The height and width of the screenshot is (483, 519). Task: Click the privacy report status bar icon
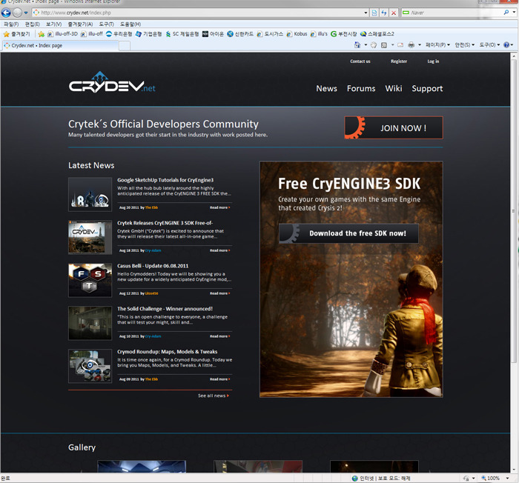pyautogui.click(x=466, y=478)
